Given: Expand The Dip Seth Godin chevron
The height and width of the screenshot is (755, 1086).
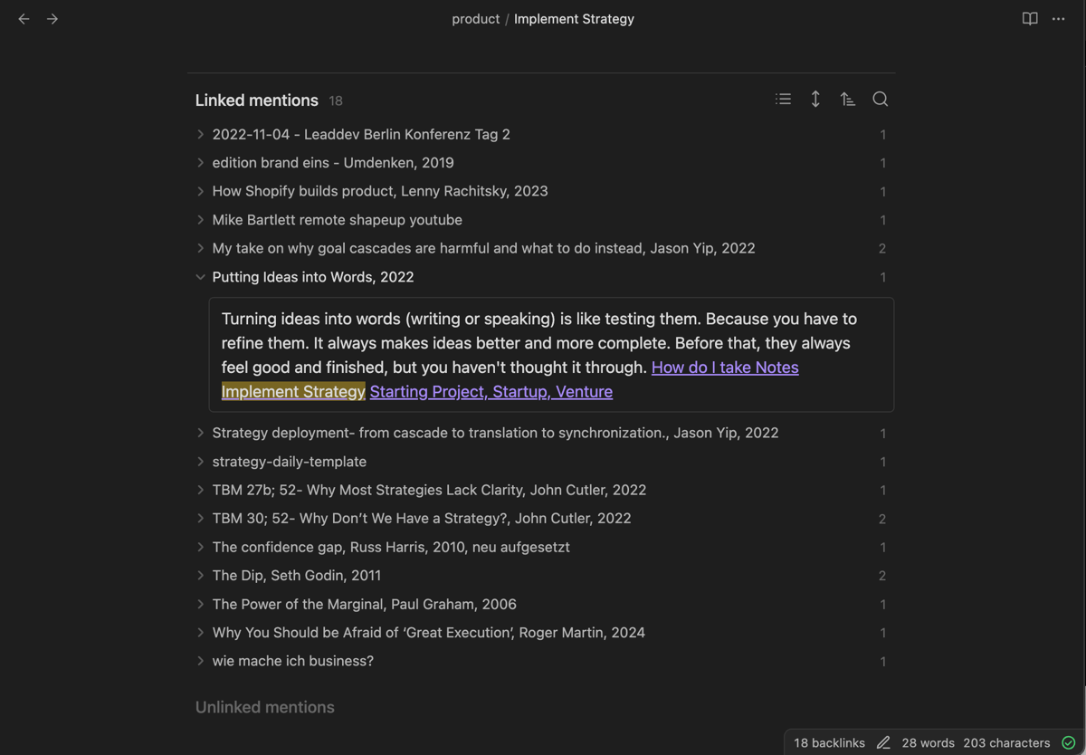Looking at the screenshot, I should point(201,576).
